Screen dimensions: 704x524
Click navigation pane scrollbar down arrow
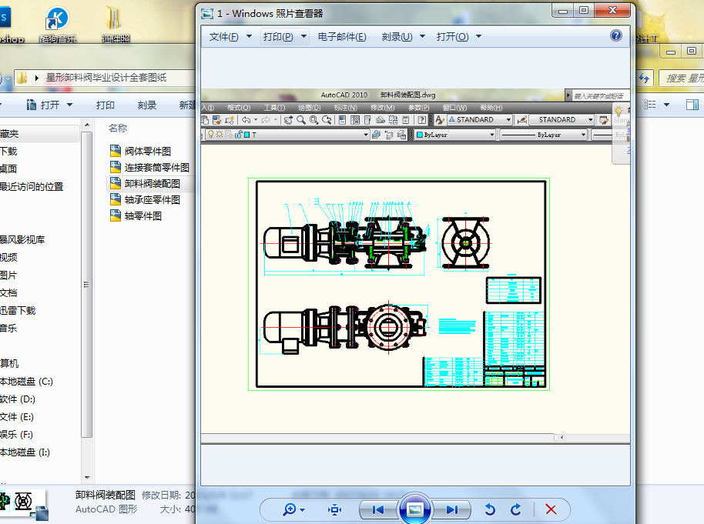pyautogui.click(x=87, y=477)
